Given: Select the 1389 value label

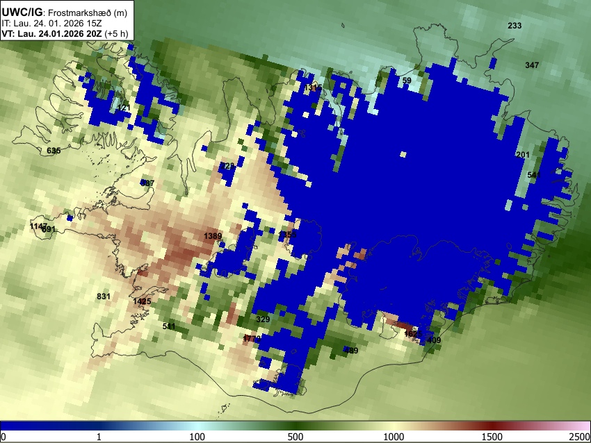Looking at the screenshot, I should pos(213,236).
